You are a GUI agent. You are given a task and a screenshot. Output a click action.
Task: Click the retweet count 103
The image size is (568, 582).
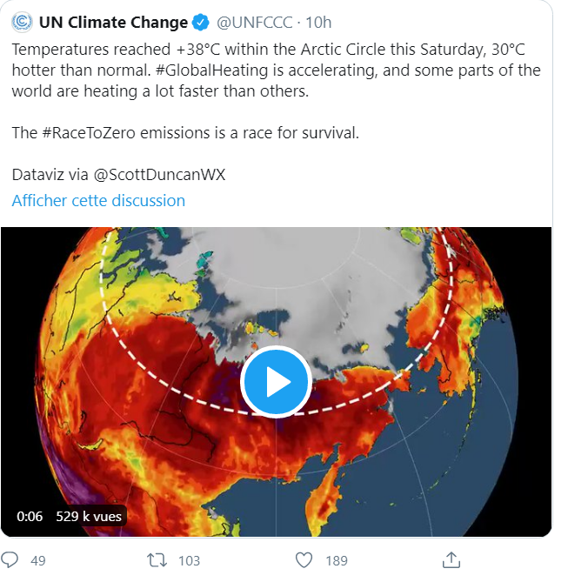click(189, 560)
